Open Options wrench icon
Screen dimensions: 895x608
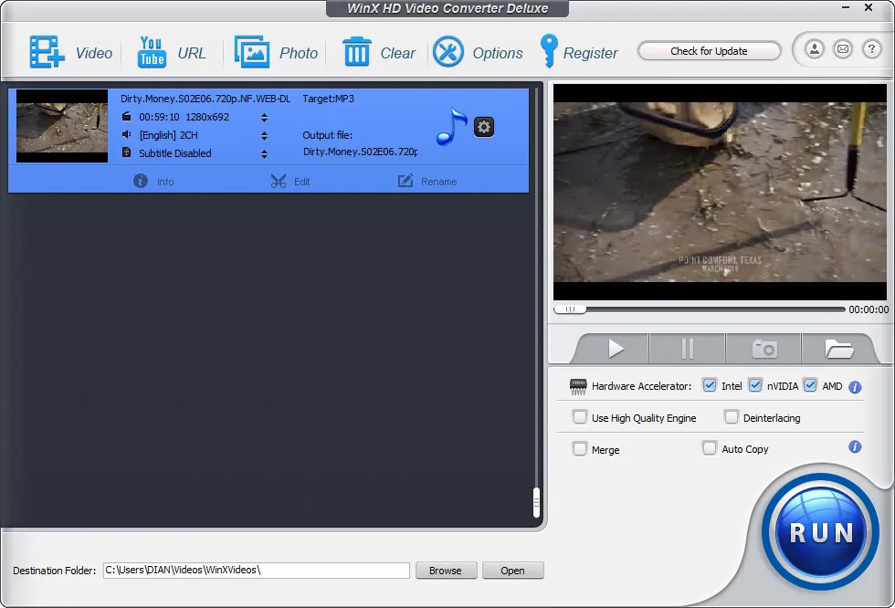pyautogui.click(x=448, y=52)
